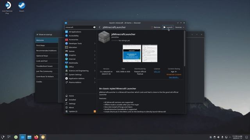250x140 pixels.
Task: Expand the Internet subcategories arrow
Action: 95,59
